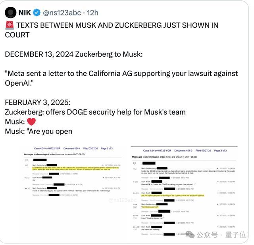Click 'Case 4:24-cv-04722-YGR' header in left document
Screen dimensions: 254x245
coord(47,148)
